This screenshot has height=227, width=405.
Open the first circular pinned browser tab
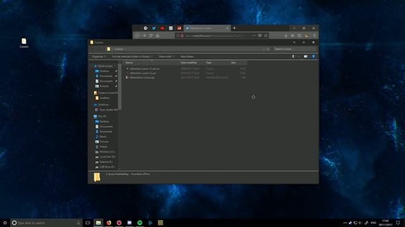point(146,28)
